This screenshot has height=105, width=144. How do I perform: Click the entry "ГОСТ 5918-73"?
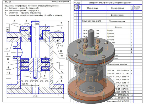point(123,83)
